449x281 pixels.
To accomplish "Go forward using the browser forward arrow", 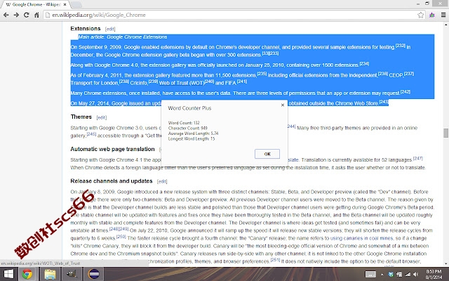I will tap(16, 15).
